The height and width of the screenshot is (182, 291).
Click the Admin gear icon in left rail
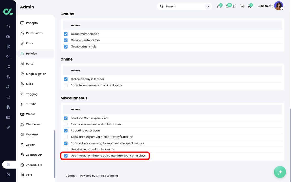coord(8,165)
